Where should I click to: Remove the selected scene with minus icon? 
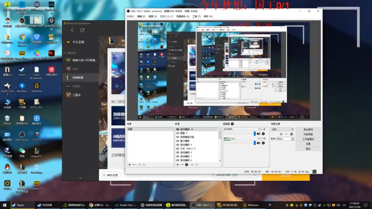click(134, 165)
